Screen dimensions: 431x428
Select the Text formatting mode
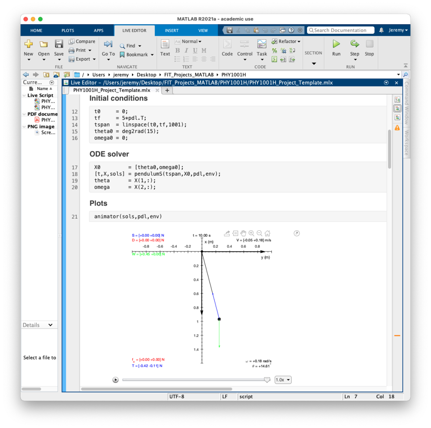pos(165,48)
